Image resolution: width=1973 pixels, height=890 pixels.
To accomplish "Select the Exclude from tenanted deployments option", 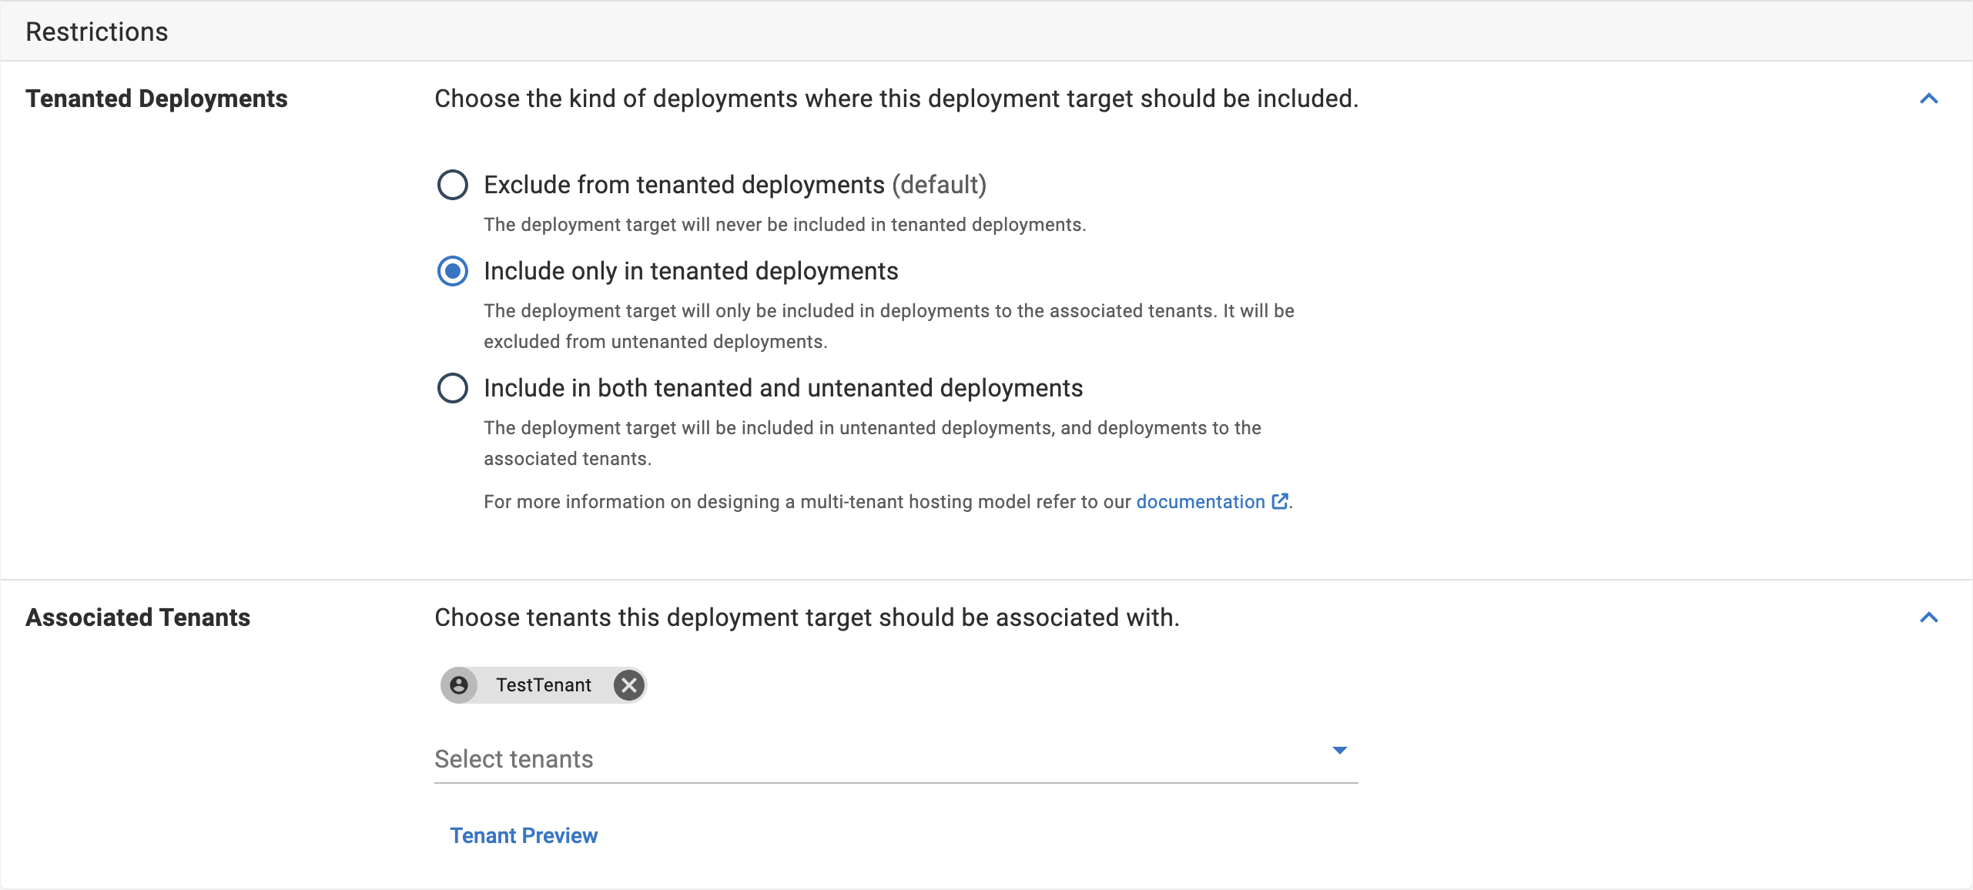I will pyautogui.click(x=453, y=184).
